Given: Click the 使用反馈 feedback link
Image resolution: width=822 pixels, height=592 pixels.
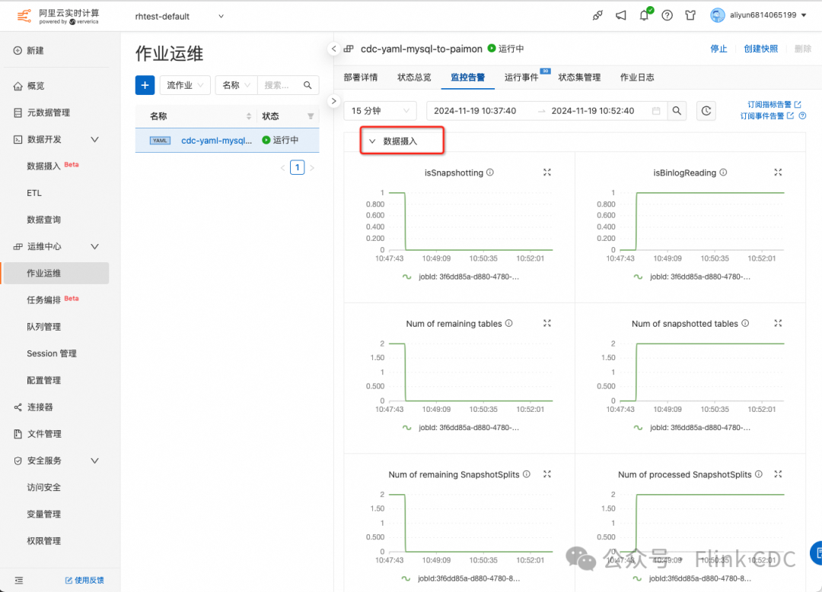Looking at the screenshot, I should pyautogui.click(x=84, y=580).
